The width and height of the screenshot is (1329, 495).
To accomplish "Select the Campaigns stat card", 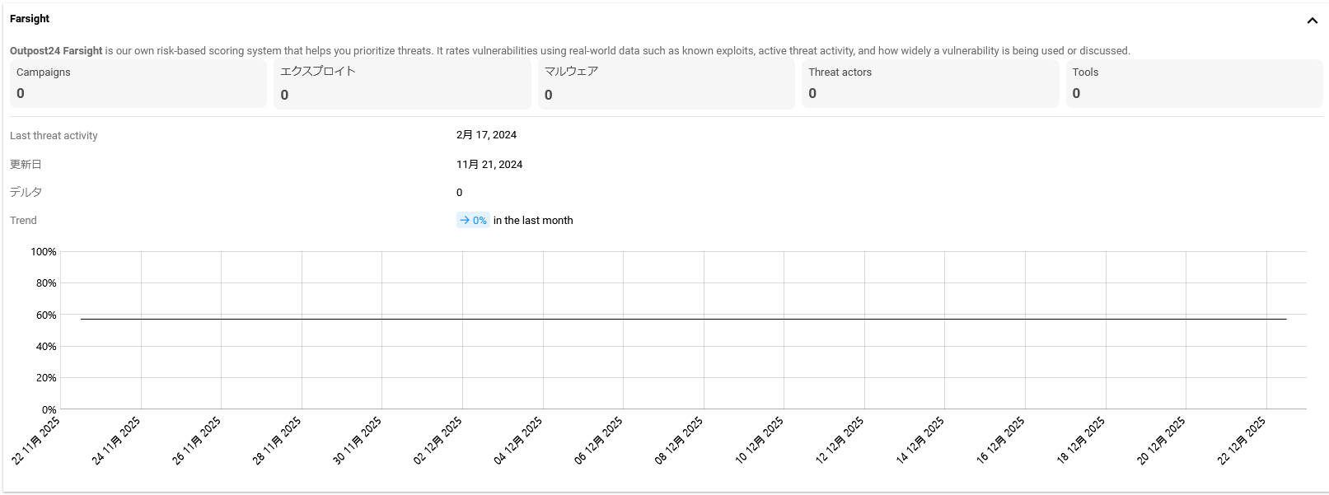I will pyautogui.click(x=138, y=83).
